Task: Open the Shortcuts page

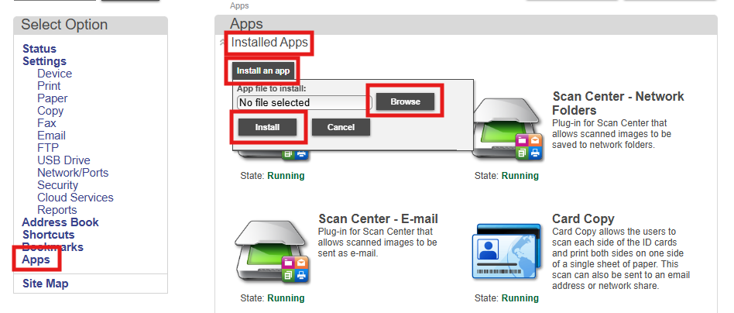Action: click(48, 235)
